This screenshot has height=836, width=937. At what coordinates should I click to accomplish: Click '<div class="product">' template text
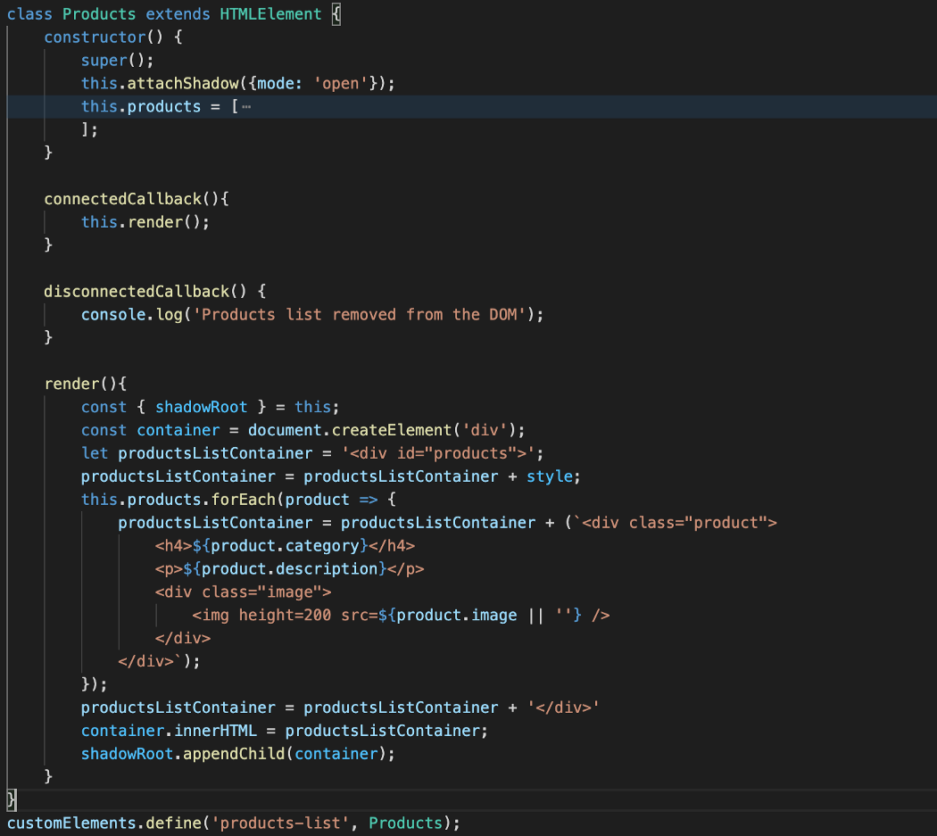point(679,523)
